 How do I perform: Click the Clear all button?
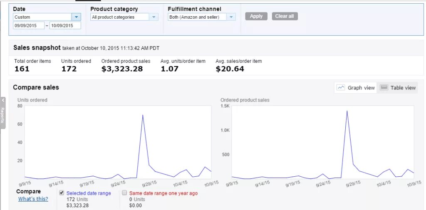(285, 16)
